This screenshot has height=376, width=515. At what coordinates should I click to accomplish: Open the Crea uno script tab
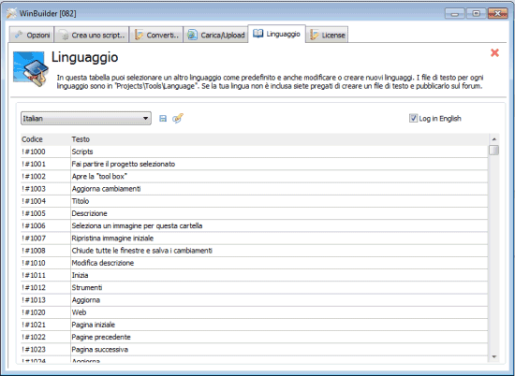[x=92, y=35]
